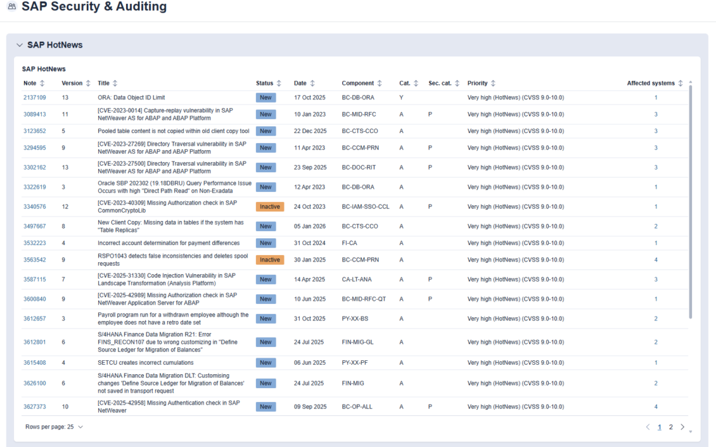Image resolution: width=716 pixels, height=447 pixels.
Task: Select 'SETCU creates incorrect cumulations' title
Action: coord(146,363)
